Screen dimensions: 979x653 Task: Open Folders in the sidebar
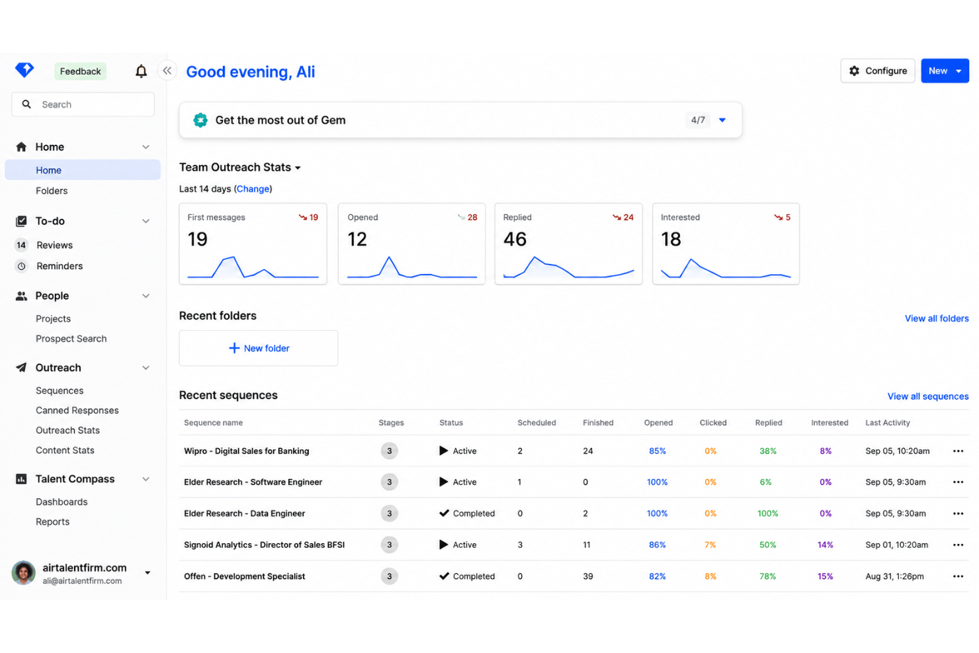click(52, 191)
